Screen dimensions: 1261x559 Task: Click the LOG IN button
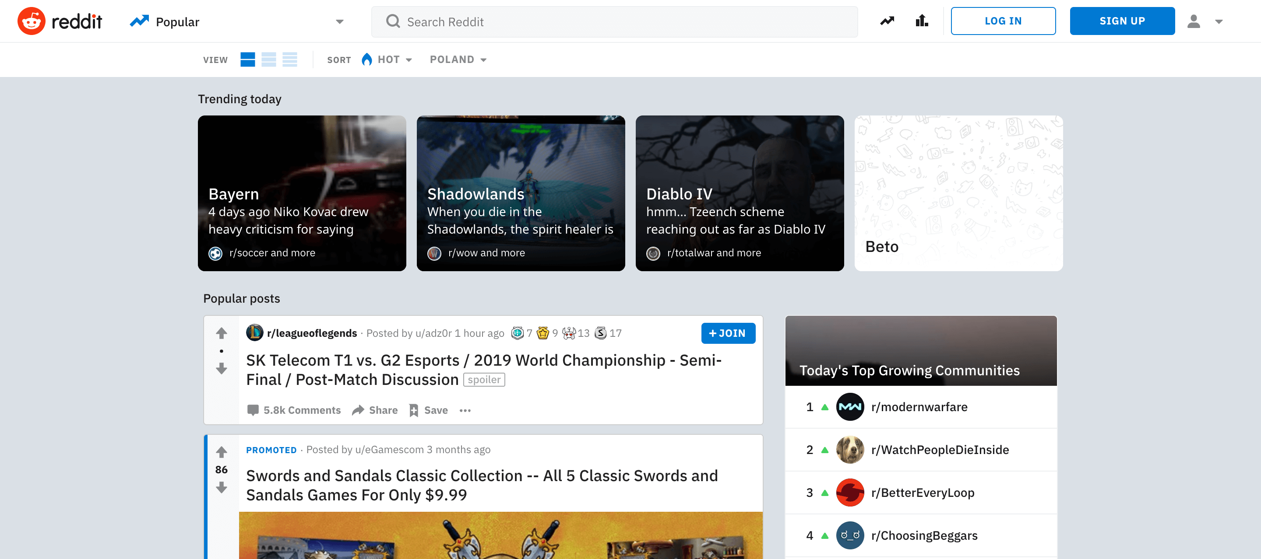coord(1003,21)
